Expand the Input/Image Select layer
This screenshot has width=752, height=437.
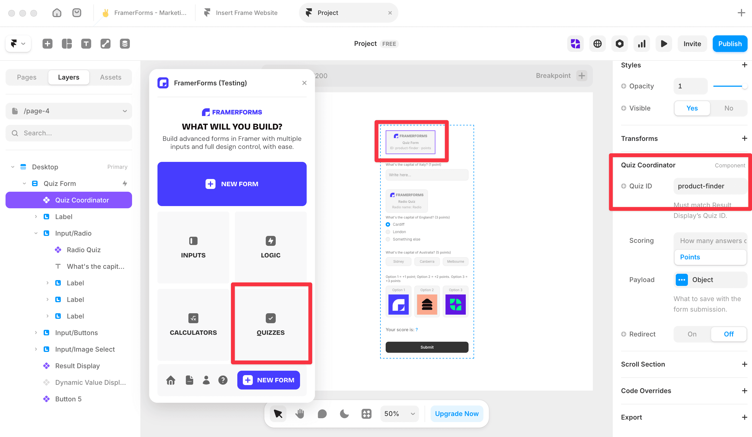pos(36,349)
